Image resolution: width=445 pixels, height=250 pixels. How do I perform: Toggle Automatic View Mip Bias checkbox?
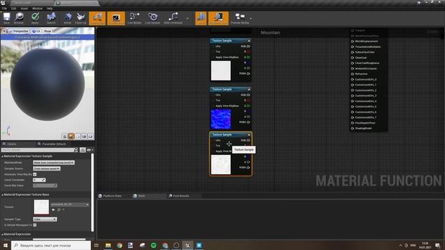(x=35, y=174)
